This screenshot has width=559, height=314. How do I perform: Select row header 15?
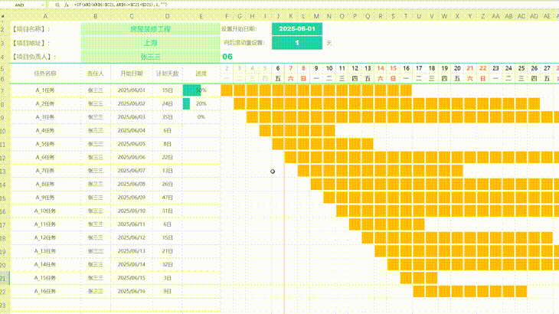[3, 198]
